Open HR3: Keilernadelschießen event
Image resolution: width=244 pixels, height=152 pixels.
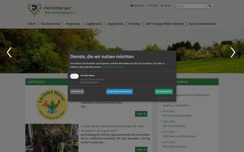point(177,116)
